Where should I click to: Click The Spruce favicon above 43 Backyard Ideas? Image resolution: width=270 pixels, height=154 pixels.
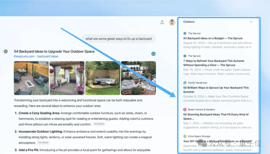tap(185, 33)
